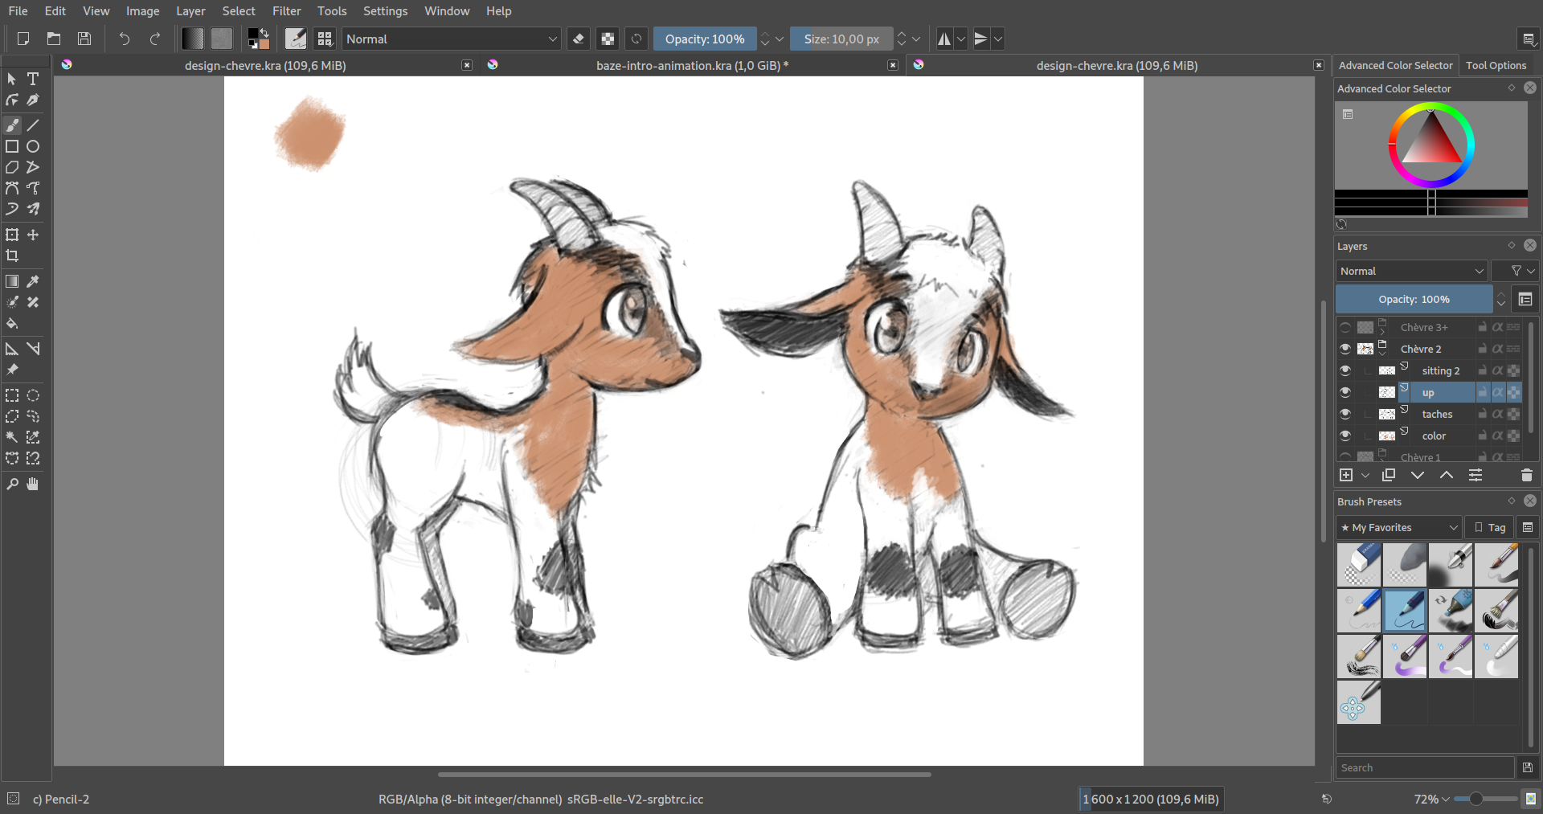Select the Color Picker eyedropper tool
Viewport: 1543px width, 814px height.
point(33,281)
